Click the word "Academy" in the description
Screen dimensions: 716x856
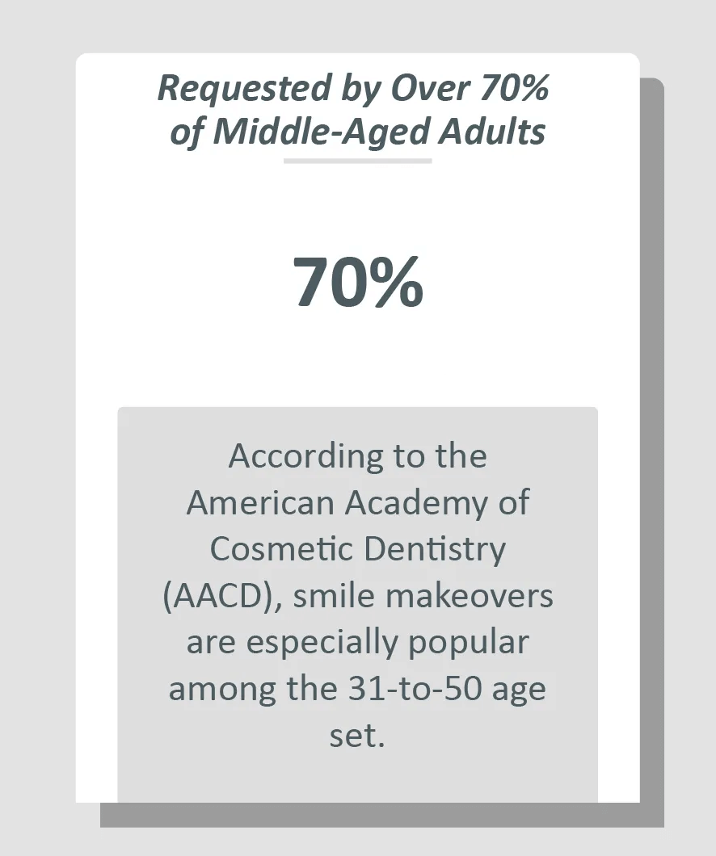[x=416, y=503]
